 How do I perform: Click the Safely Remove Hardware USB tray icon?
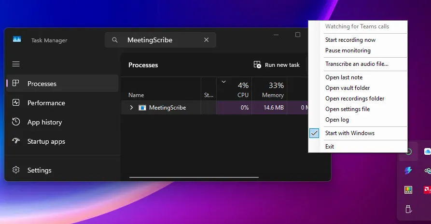408,209
